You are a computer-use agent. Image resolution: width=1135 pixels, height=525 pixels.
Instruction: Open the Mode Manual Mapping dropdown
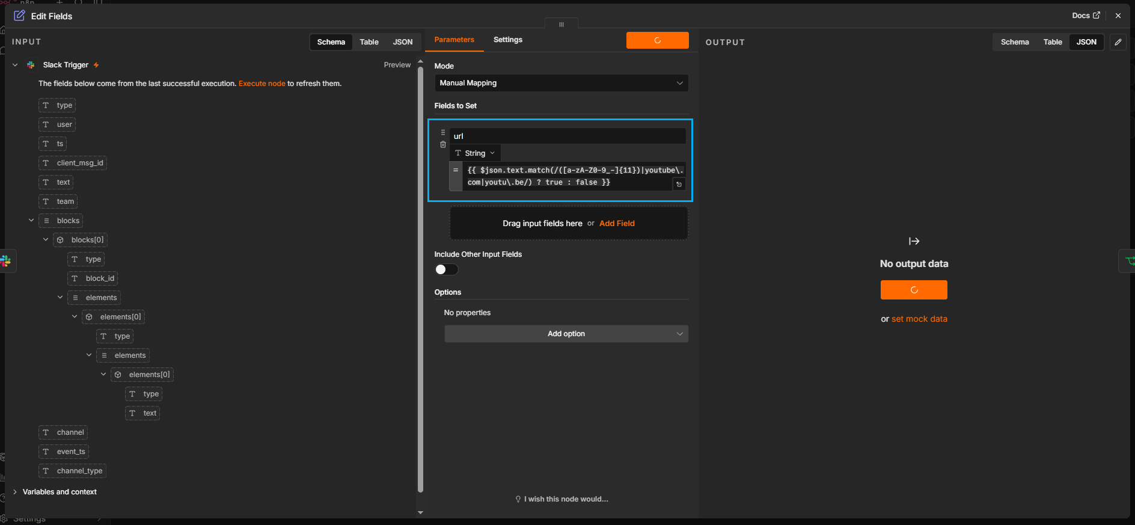click(x=561, y=83)
